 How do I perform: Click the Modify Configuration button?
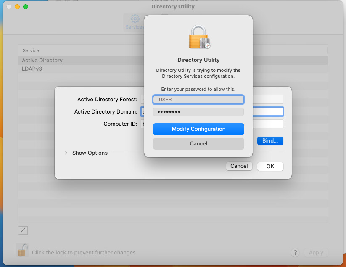[198, 129]
